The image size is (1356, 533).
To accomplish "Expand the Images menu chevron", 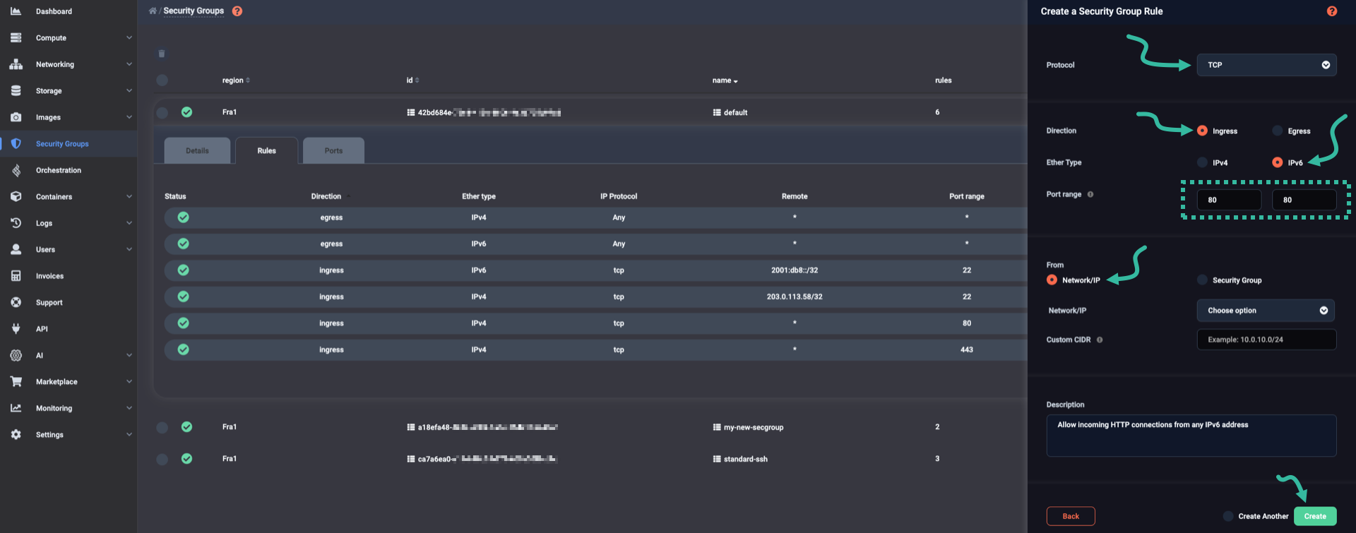I will [x=129, y=117].
